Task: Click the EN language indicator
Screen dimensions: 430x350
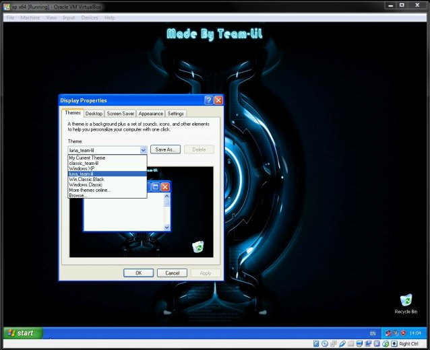Action: [373, 333]
